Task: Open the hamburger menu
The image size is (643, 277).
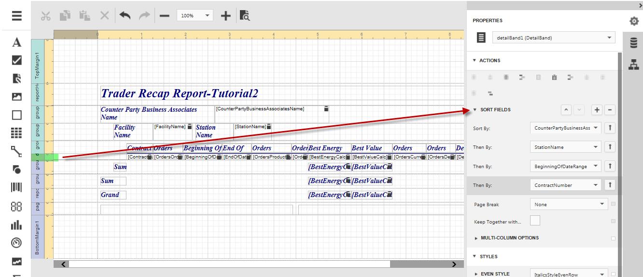Action: [17, 15]
